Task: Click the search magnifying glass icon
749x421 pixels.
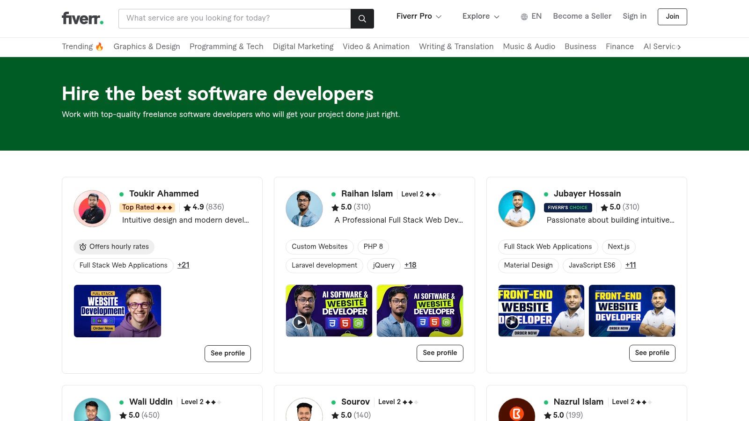Action: (x=362, y=18)
